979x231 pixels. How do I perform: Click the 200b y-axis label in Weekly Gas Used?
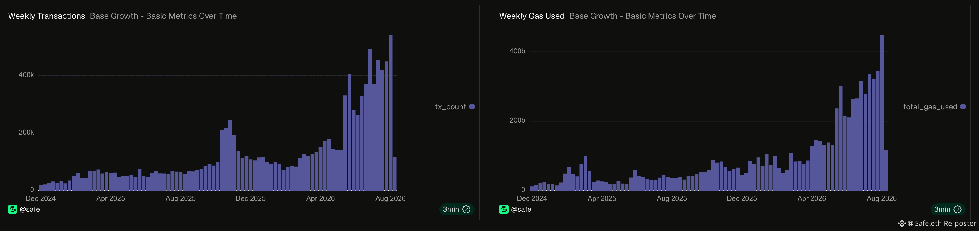point(517,120)
